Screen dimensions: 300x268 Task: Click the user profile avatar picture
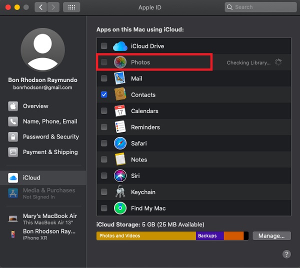(x=42, y=50)
